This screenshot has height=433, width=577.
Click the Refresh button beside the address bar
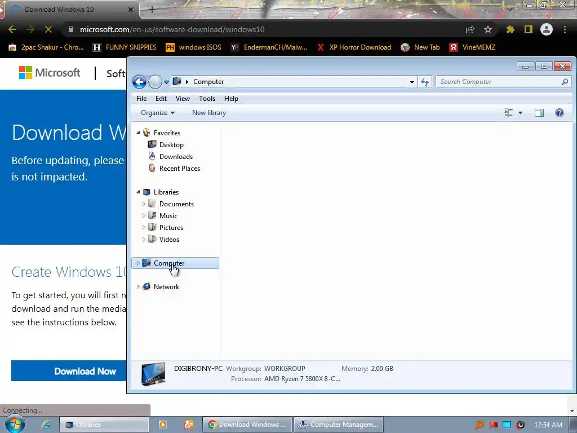click(425, 82)
